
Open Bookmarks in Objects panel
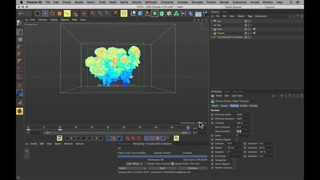coord(261,16)
